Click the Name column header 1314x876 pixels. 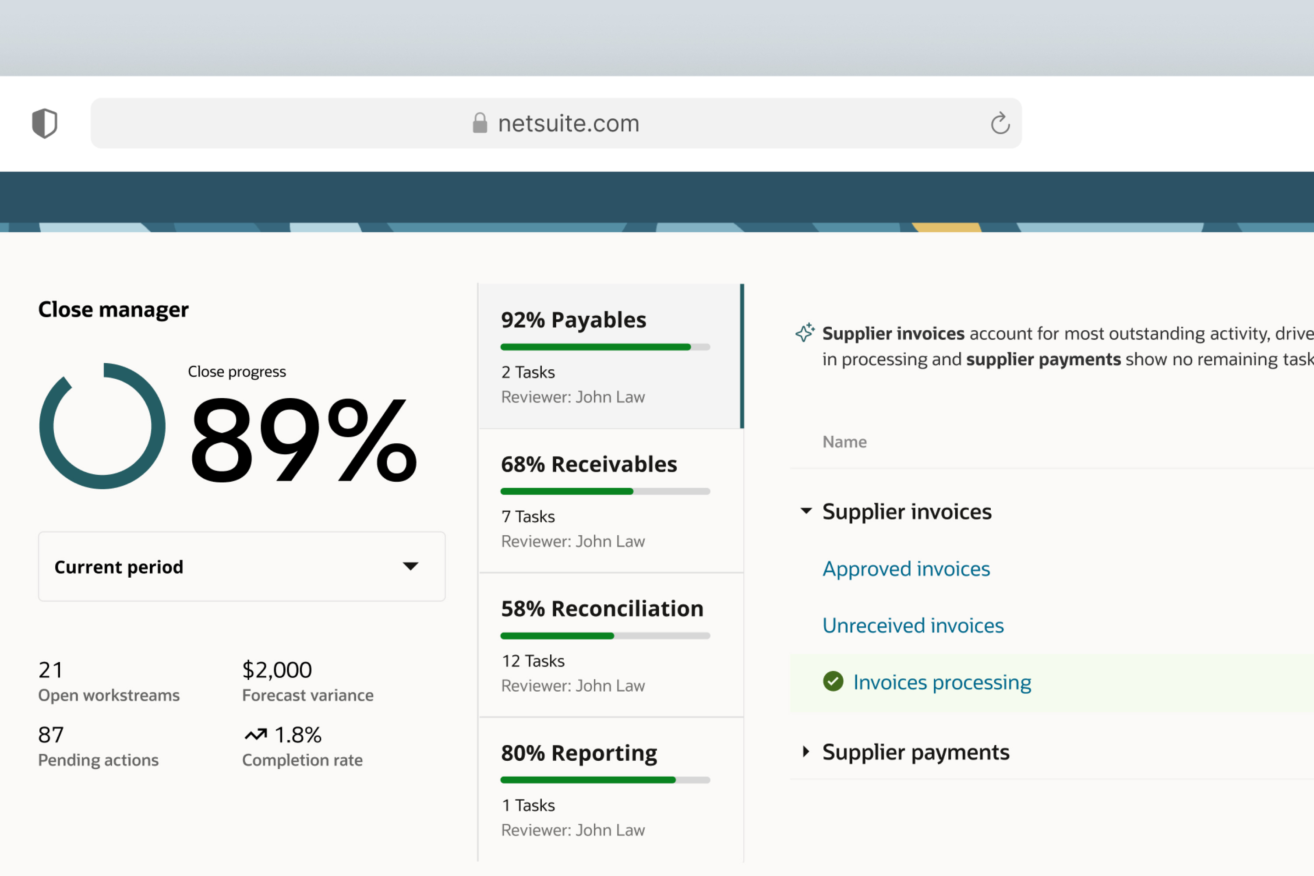(844, 442)
